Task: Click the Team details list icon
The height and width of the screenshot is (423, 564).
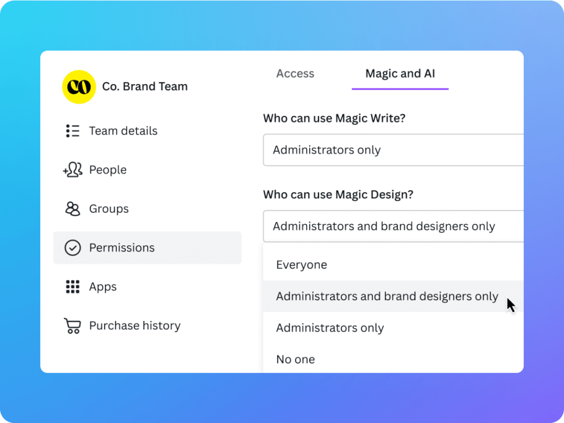Action: pyautogui.click(x=72, y=131)
